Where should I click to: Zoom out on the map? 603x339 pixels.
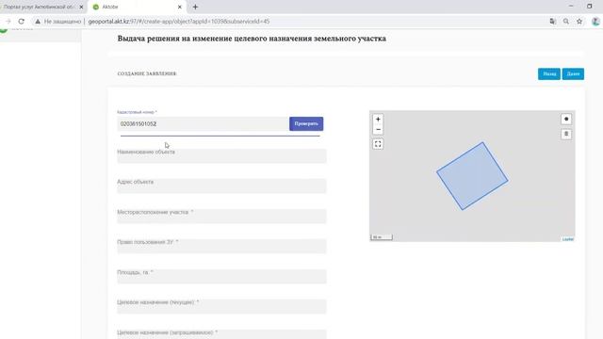378,130
